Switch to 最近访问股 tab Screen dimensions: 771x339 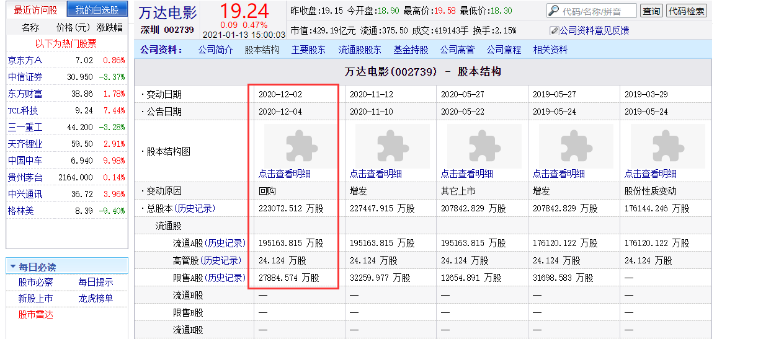[35, 11]
